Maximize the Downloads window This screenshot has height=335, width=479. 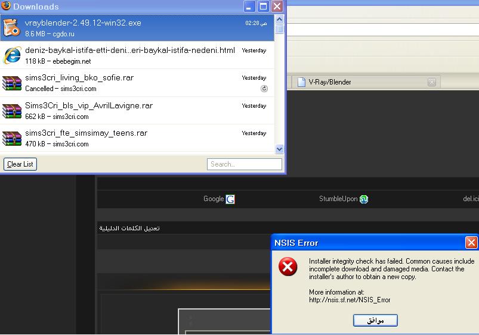[x=263, y=7]
